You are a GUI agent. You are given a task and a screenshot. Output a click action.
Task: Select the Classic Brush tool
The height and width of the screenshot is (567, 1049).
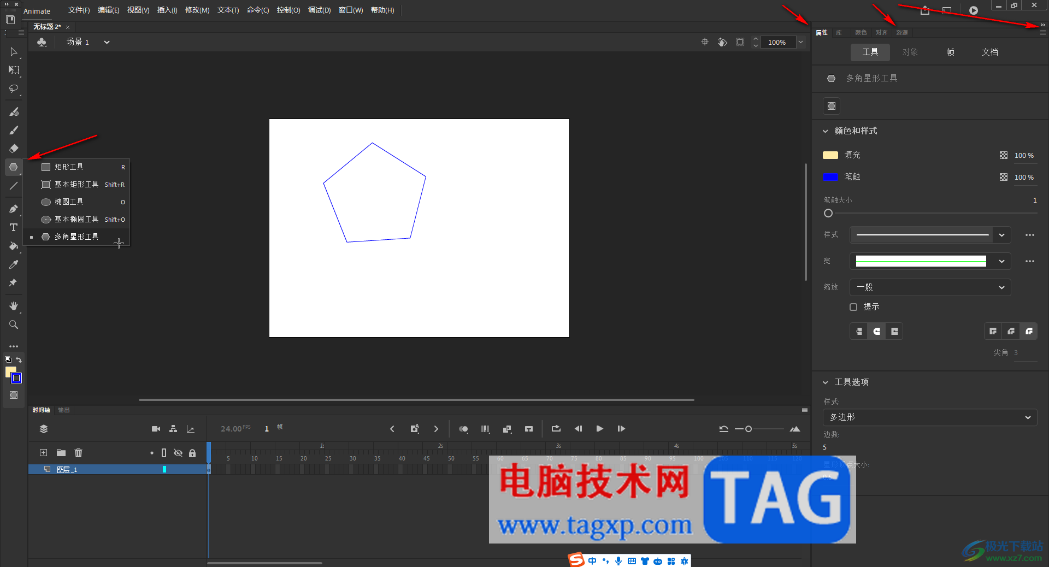point(14,130)
